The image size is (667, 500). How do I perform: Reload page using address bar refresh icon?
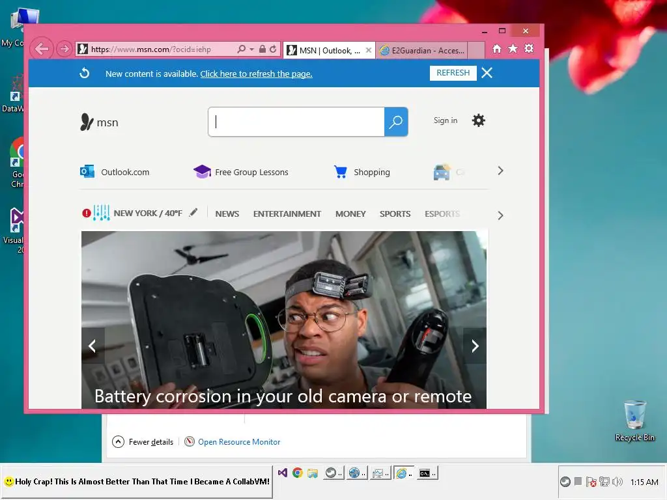(273, 49)
